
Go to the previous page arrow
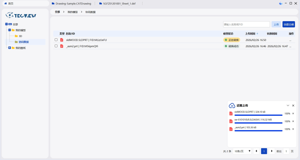pyautogui.click(x=256, y=151)
